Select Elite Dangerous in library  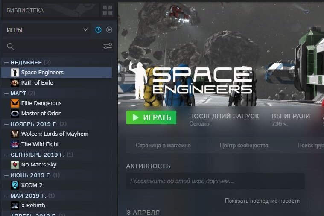(56, 103)
